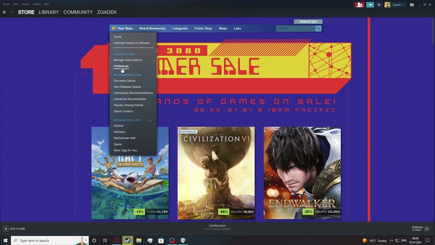Open the notification center icon

pyautogui.click(x=428, y=241)
